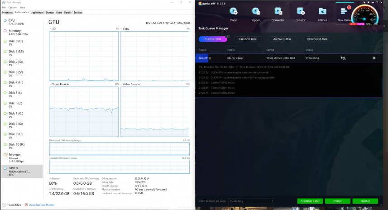Click the Continue Later button
The width and height of the screenshot is (388, 210).
(310, 201)
